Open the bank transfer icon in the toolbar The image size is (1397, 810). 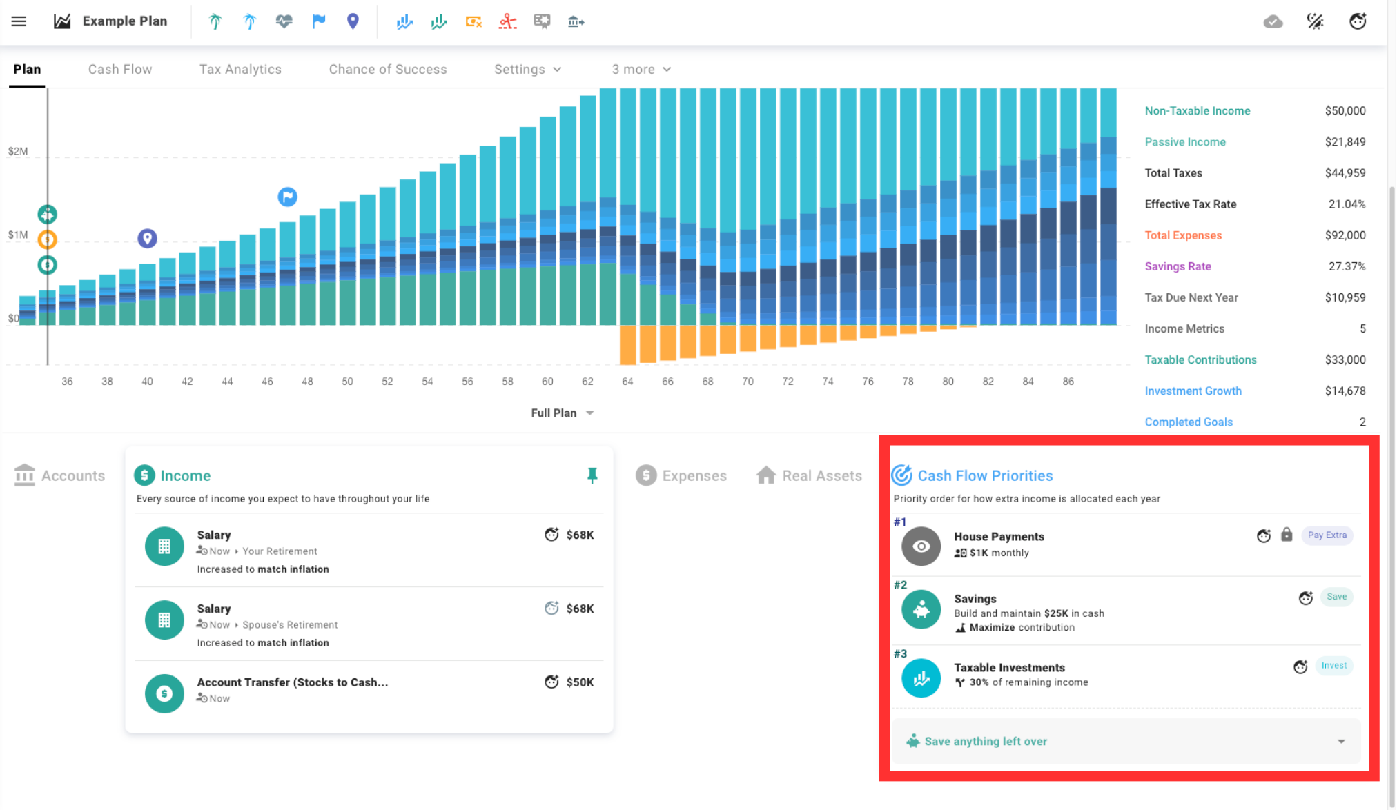(x=576, y=21)
